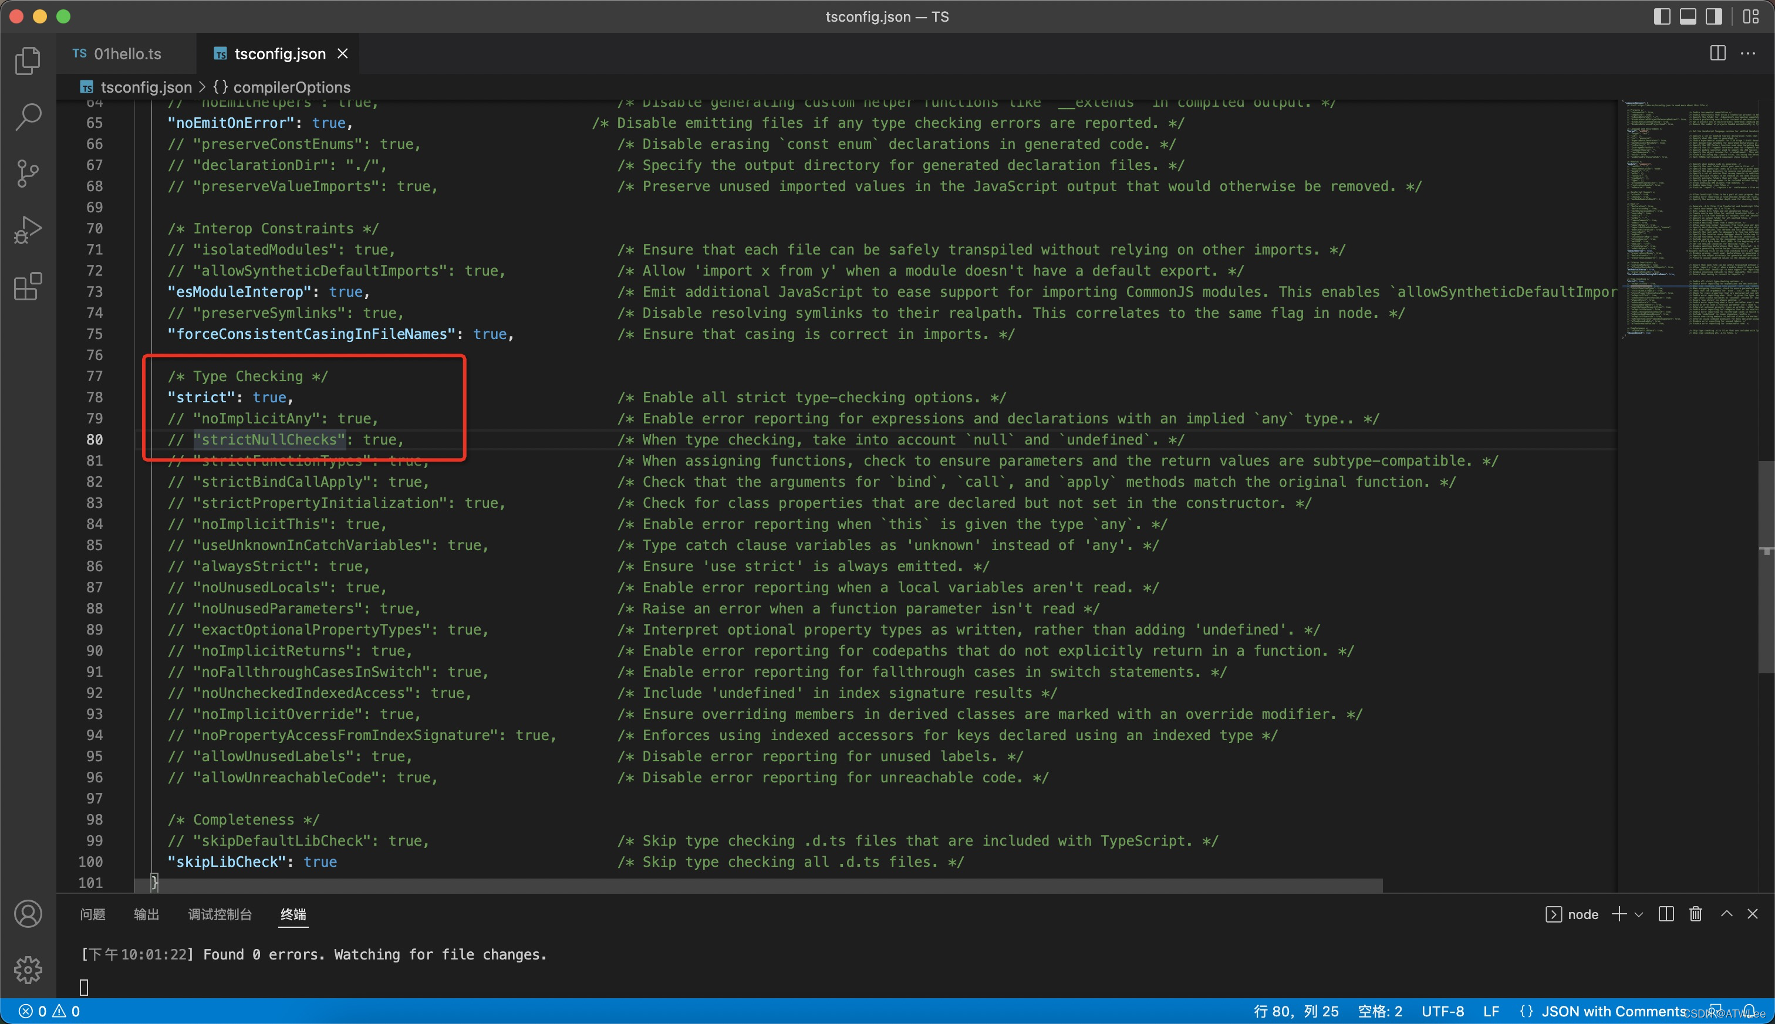Viewport: 1775px width, 1024px height.
Task: Click "forceConsistentCasingInFileNames" key
Action: coord(312,334)
